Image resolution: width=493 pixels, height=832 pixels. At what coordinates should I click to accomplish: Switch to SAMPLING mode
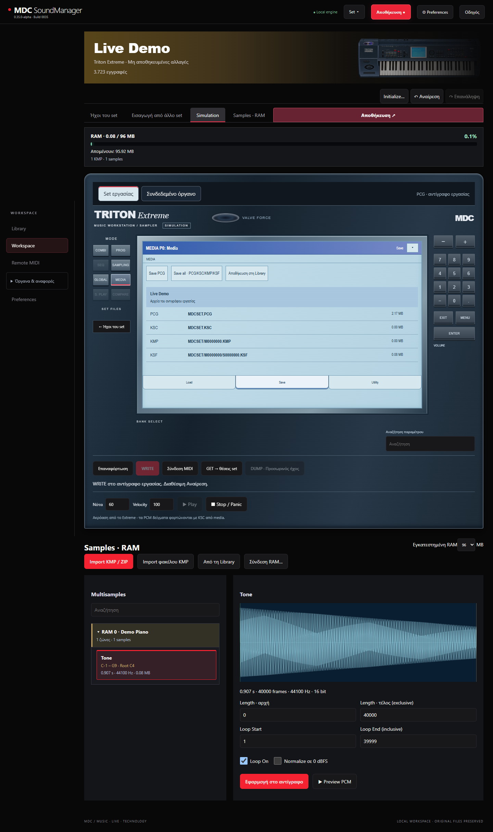[121, 265]
